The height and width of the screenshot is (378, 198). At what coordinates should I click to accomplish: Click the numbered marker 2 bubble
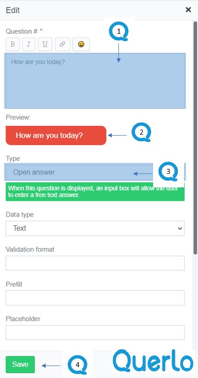point(141,132)
